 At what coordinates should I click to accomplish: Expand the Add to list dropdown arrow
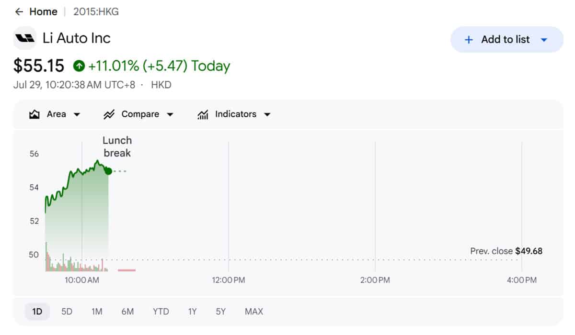(544, 40)
